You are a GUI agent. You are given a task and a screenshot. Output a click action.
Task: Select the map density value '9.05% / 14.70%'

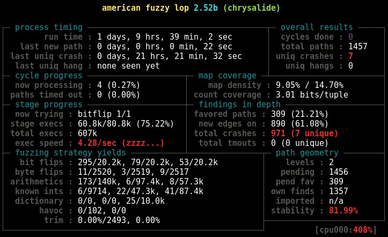pyautogui.click(x=310, y=85)
